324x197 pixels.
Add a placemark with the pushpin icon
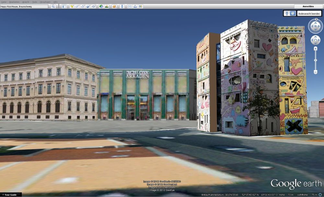point(72,6)
